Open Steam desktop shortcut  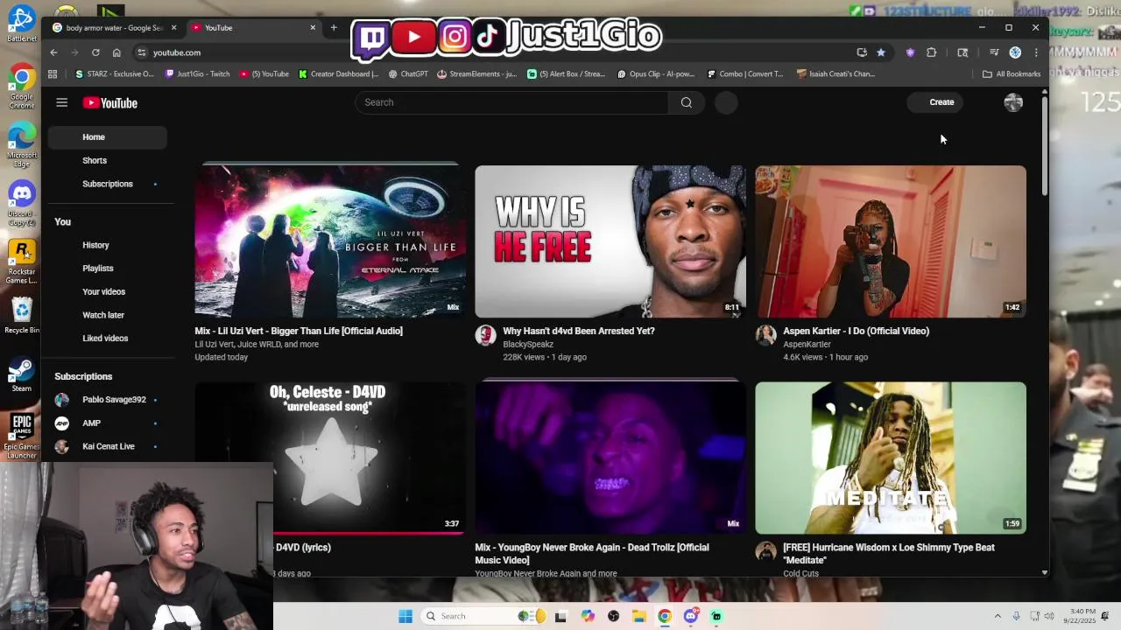coord(22,375)
